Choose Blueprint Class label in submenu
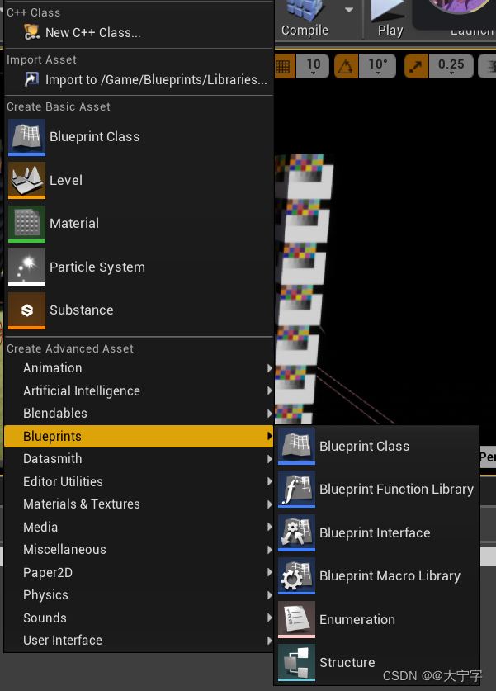 [364, 447]
